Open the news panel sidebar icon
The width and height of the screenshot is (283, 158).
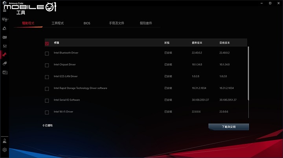tap(5, 72)
